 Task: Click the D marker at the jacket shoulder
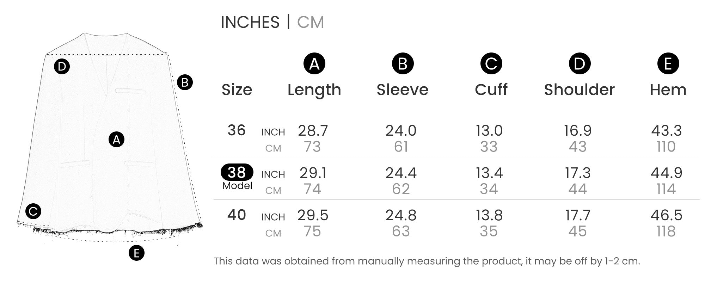(62, 66)
